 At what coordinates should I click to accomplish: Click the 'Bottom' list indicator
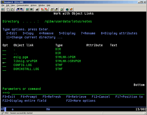tap(139, 85)
